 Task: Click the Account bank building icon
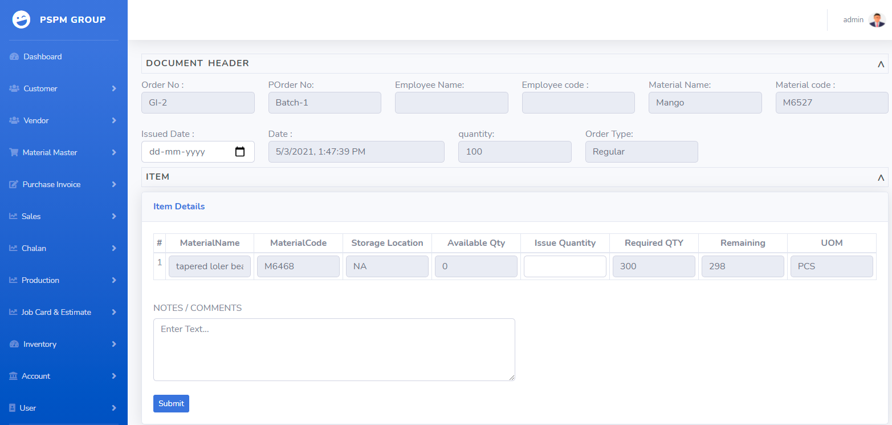click(x=14, y=377)
